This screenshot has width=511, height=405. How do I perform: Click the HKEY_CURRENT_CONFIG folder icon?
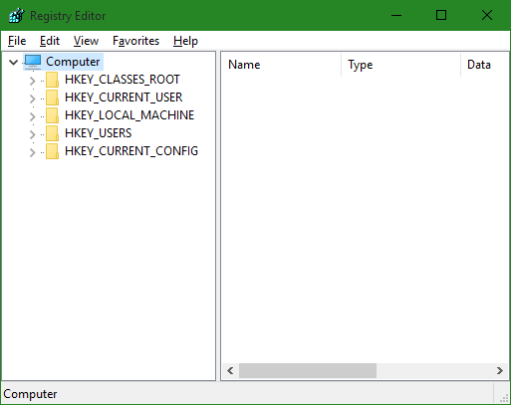click(52, 151)
